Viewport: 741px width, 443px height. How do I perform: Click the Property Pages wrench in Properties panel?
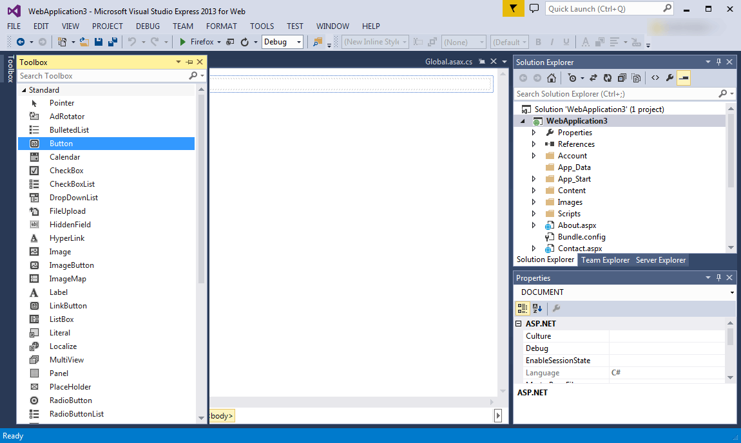(x=557, y=308)
